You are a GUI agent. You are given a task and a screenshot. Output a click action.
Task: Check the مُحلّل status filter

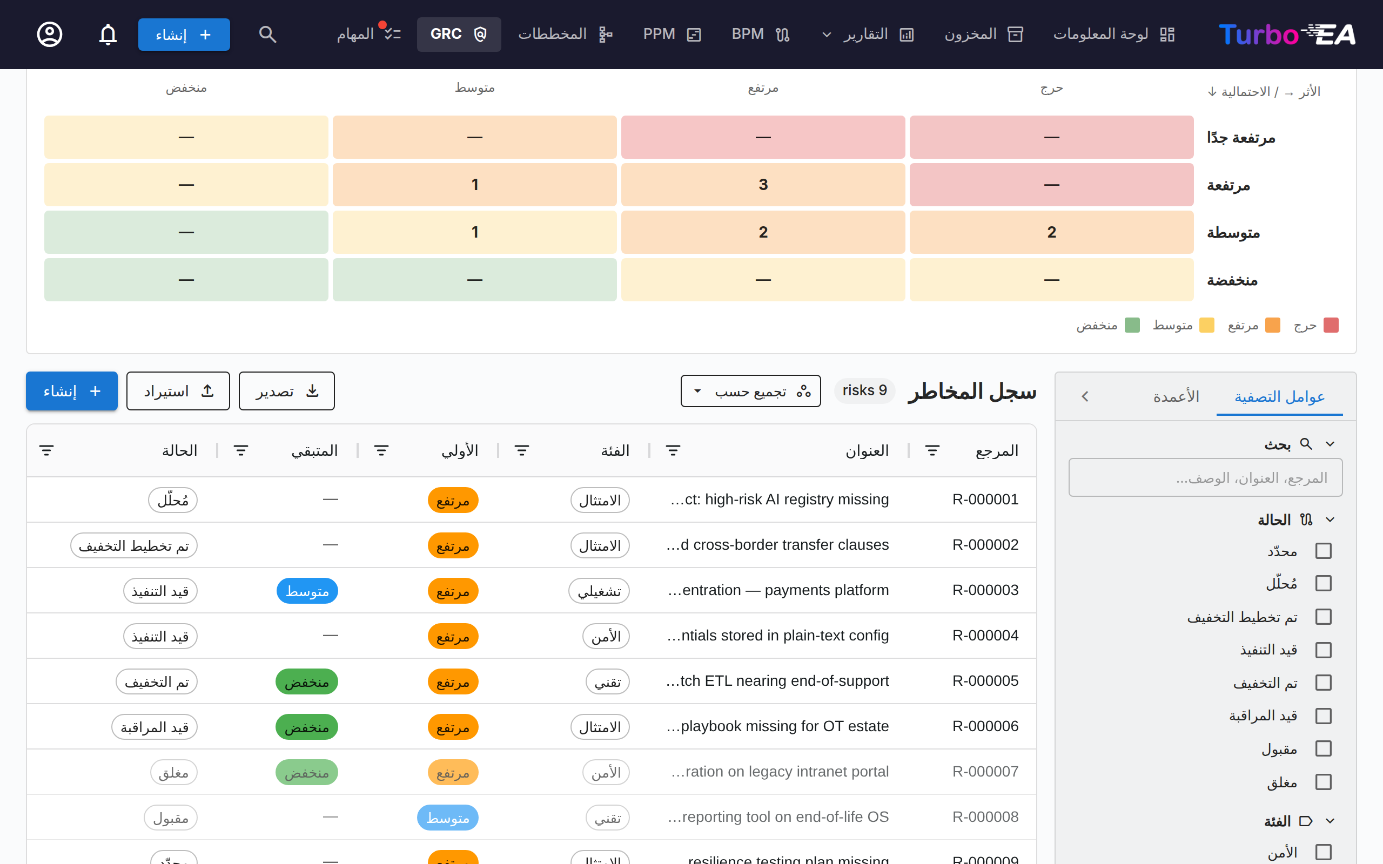(x=1324, y=583)
